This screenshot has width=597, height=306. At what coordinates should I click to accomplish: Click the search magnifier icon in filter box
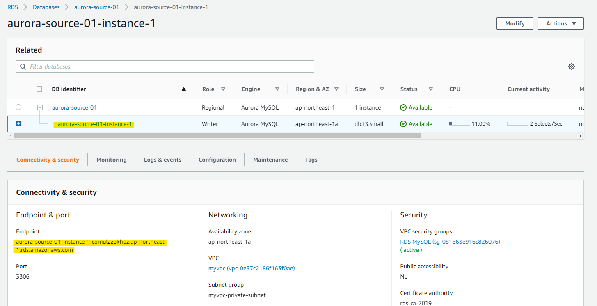23,66
